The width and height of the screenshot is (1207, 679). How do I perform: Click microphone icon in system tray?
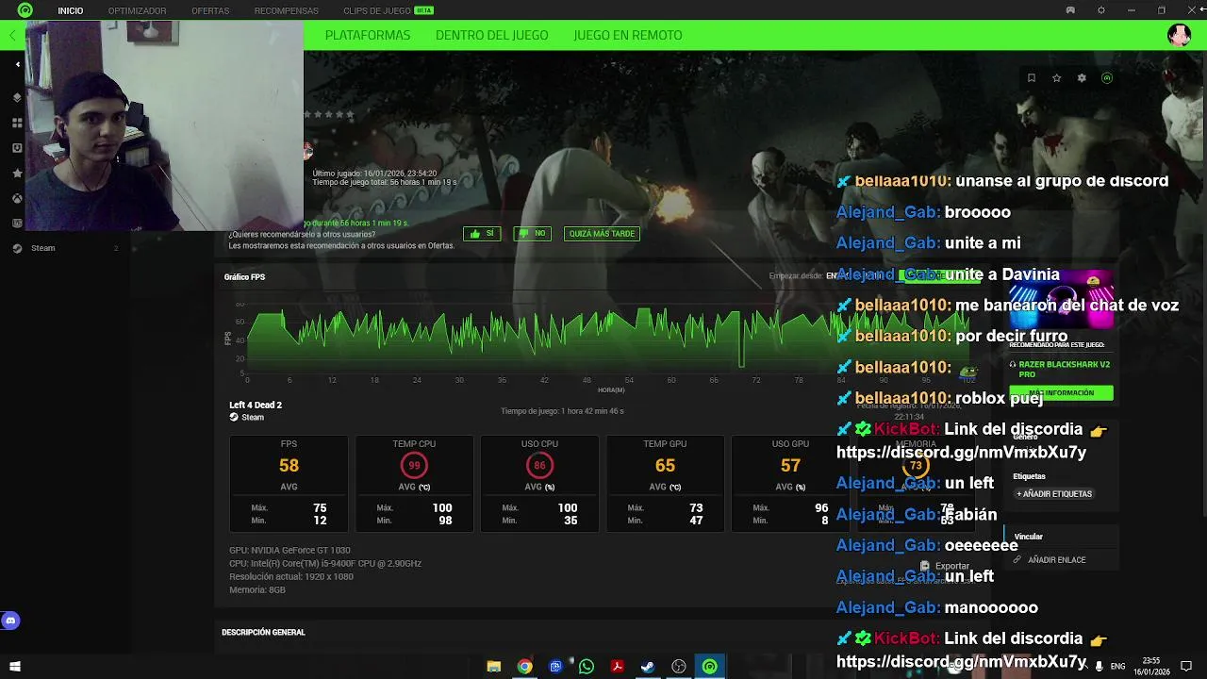pos(1099,667)
